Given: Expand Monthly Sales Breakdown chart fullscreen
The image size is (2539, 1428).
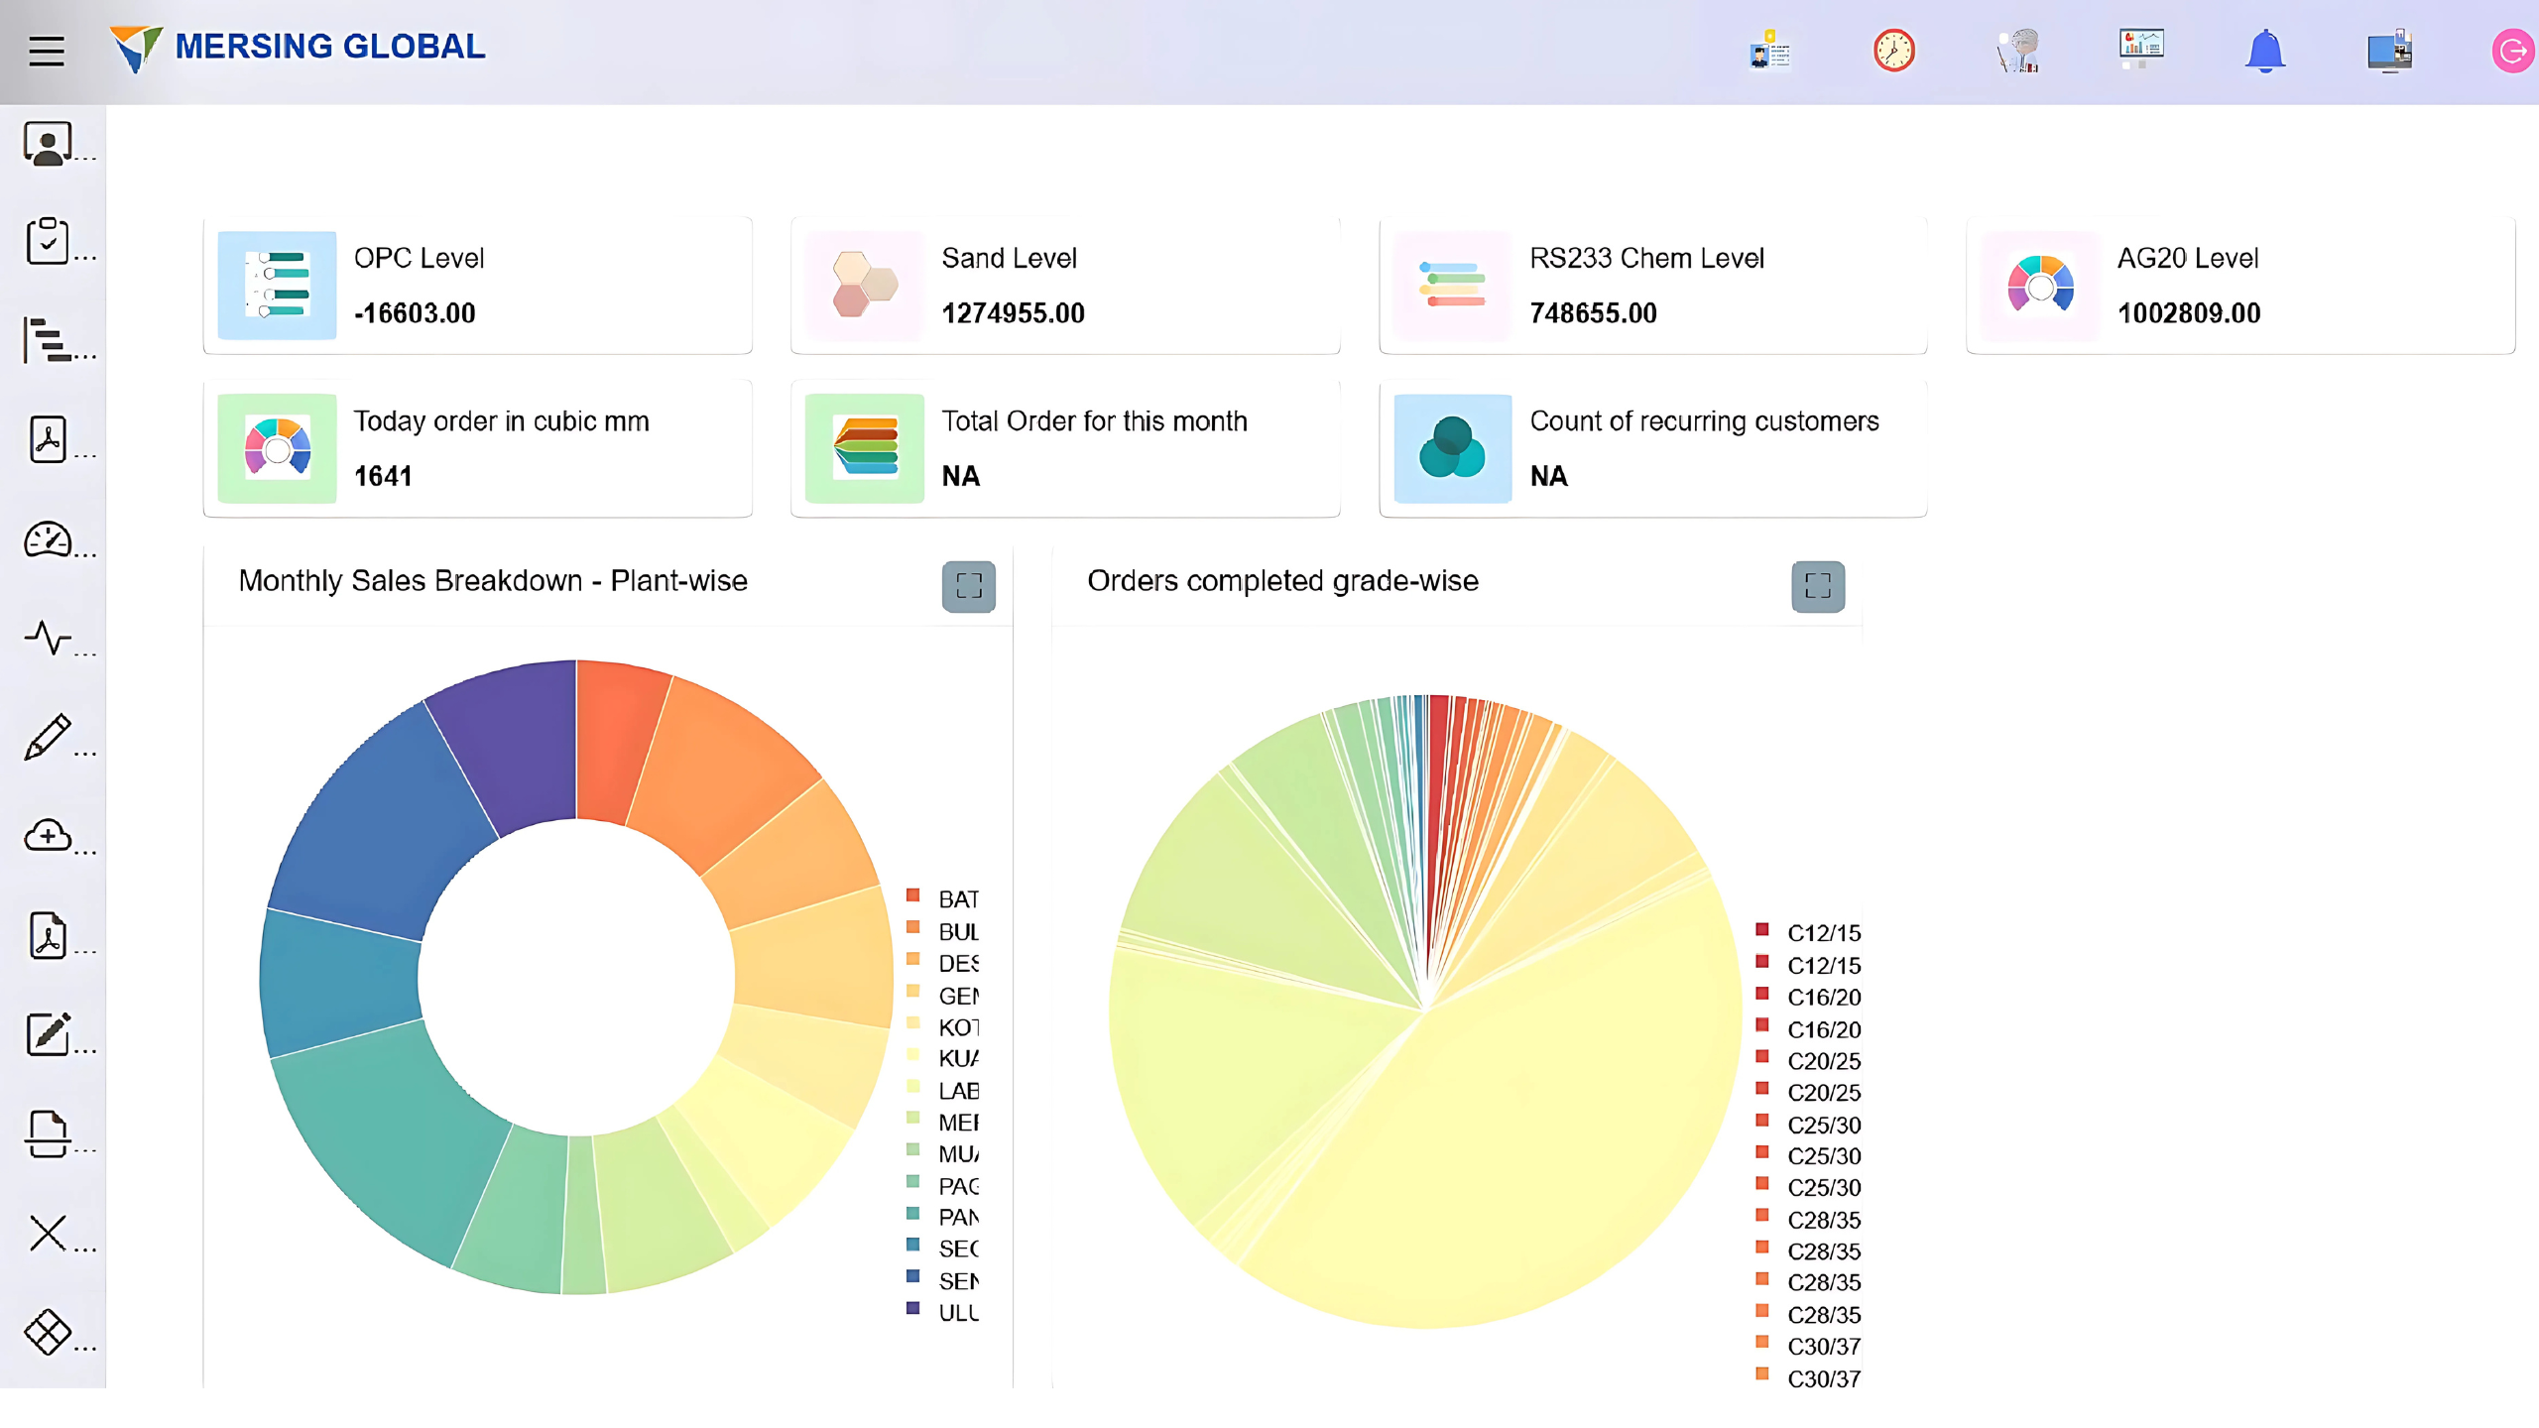Looking at the screenshot, I should [x=968, y=586].
